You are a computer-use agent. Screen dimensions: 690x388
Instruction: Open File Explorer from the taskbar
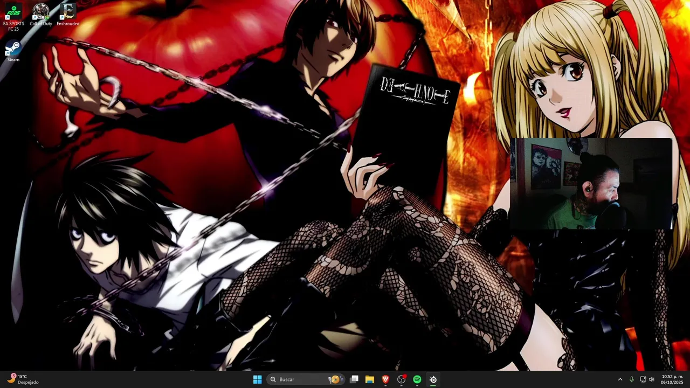370,379
